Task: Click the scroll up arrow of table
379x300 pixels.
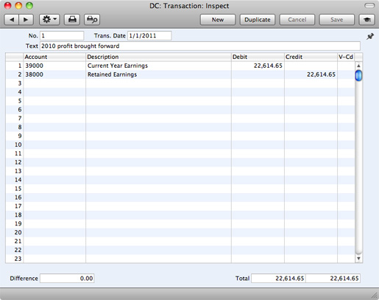Action: point(358,66)
